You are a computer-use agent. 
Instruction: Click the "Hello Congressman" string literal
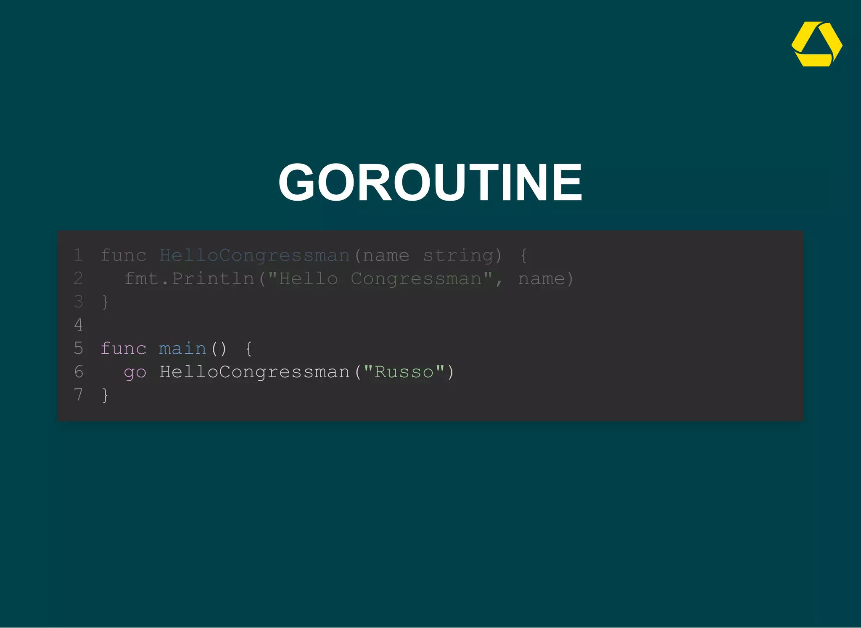pyautogui.click(x=380, y=278)
